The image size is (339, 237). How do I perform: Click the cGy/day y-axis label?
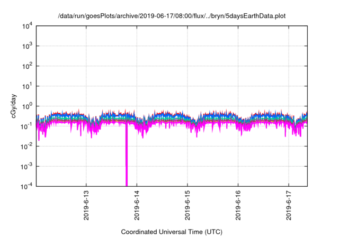(14, 106)
